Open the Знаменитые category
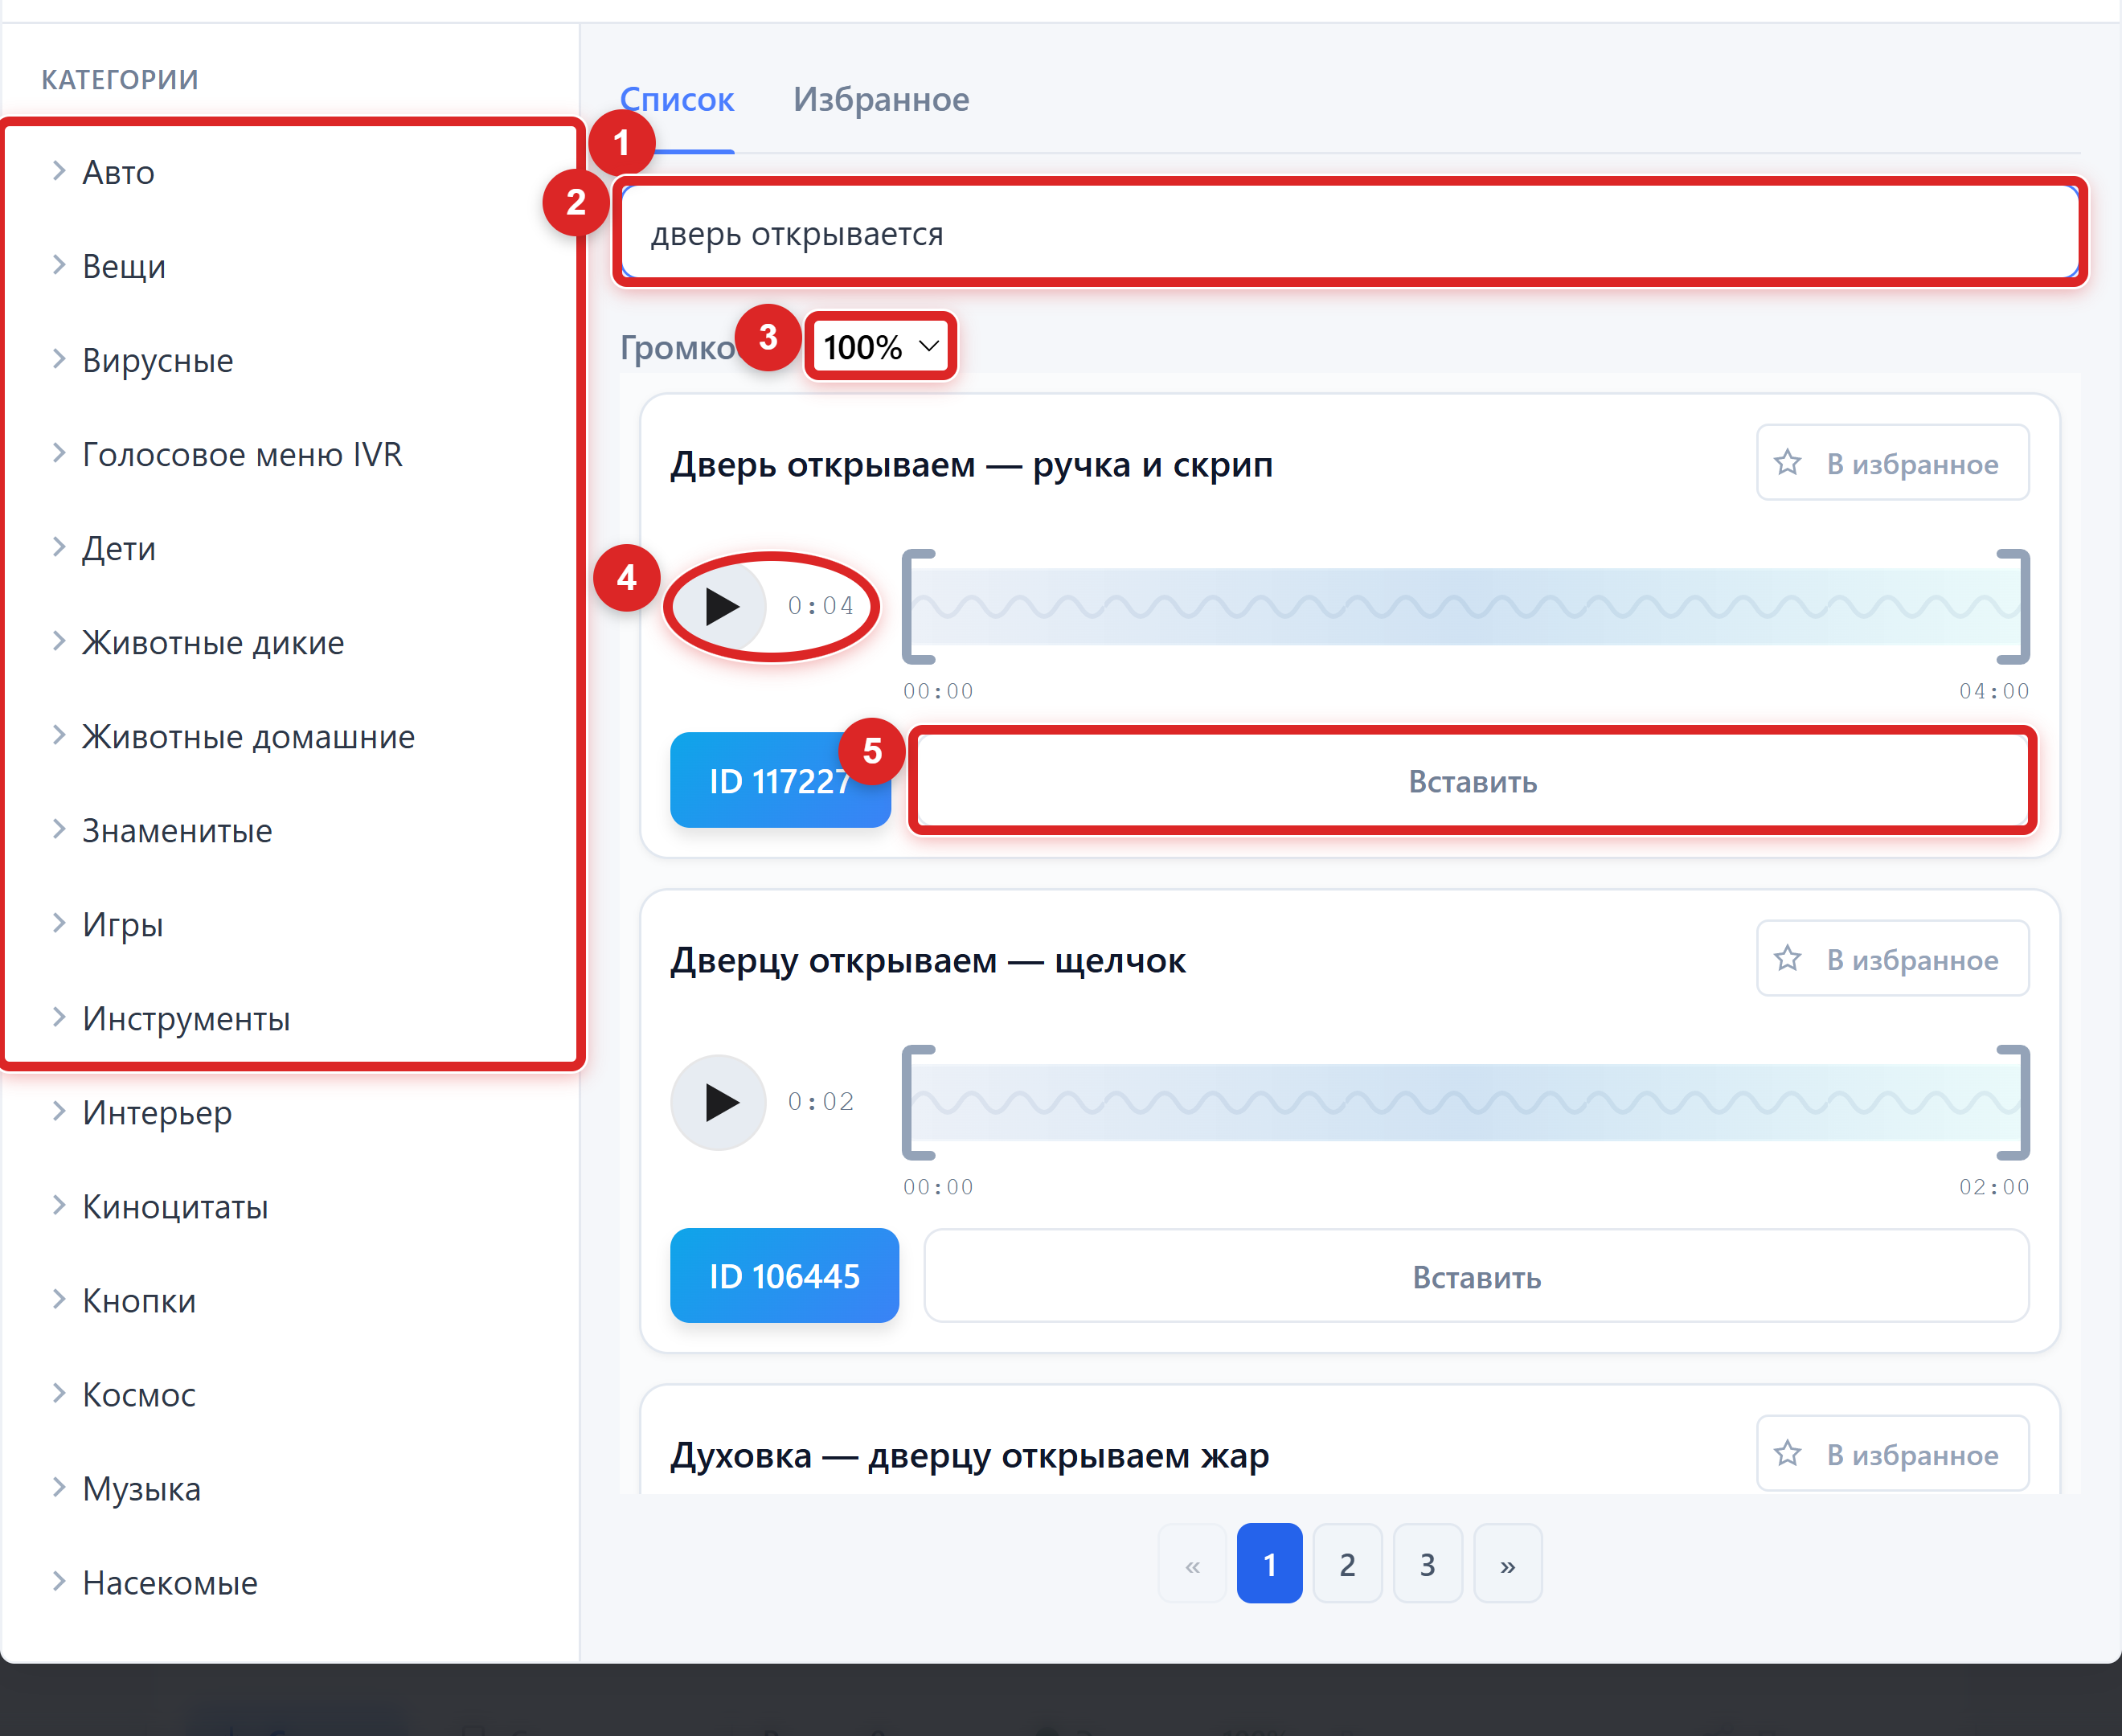Image resolution: width=2122 pixels, height=1736 pixels. [177, 830]
